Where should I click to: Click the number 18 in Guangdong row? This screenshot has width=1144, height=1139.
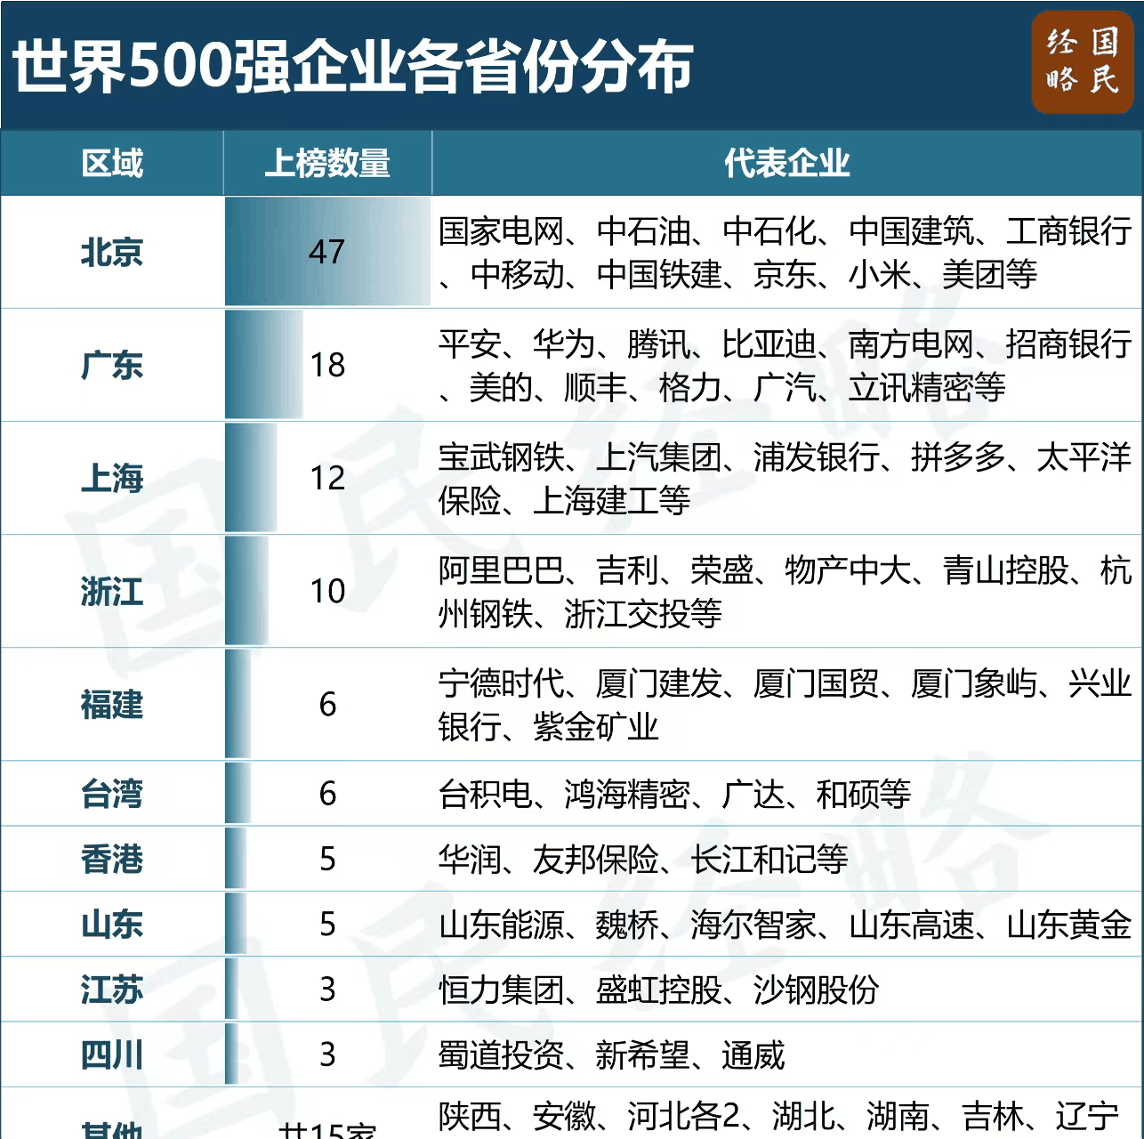coord(327,366)
